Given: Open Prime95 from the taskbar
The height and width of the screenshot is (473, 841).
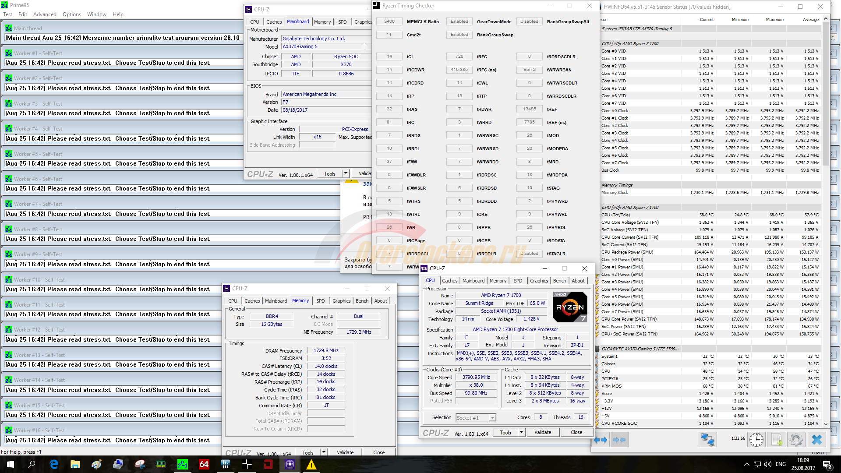Looking at the screenshot, I should [183, 464].
